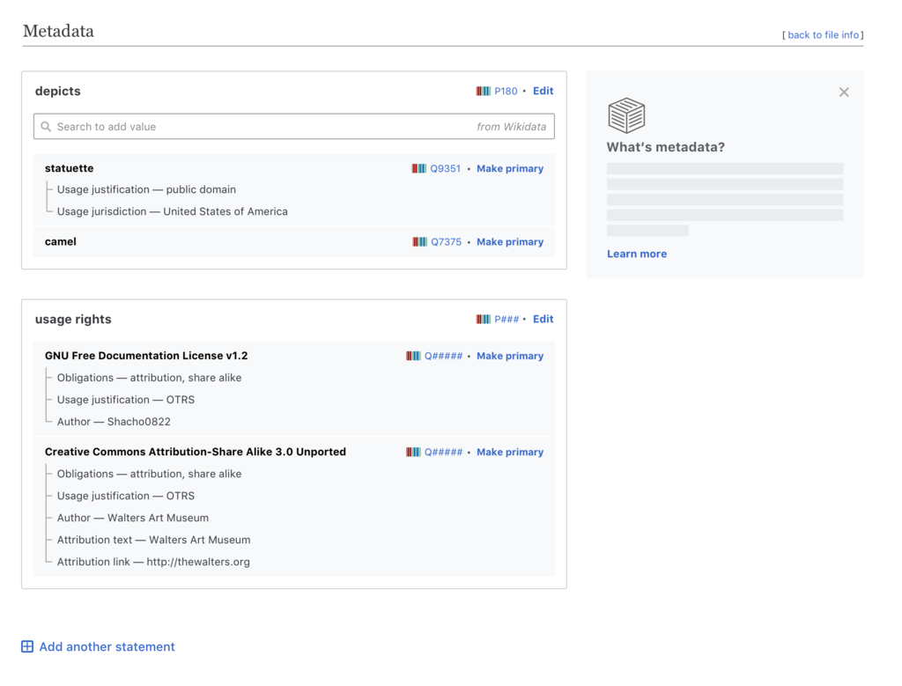Image resolution: width=902 pixels, height=686 pixels.
Task: Edit the usage rights statement
Action: 543,319
